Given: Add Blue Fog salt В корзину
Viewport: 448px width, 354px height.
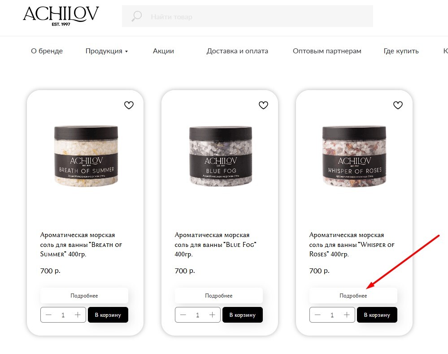Looking at the screenshot, I should tap(243, 315).
